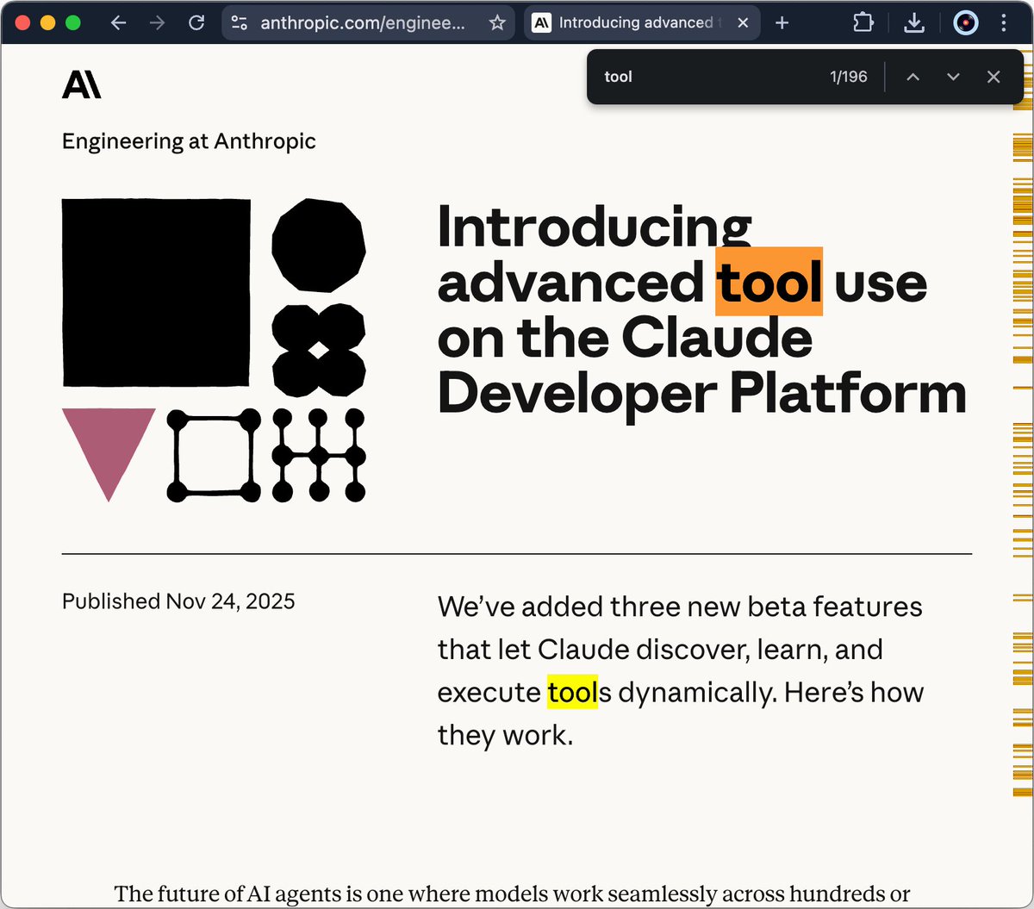The image size is (1034, 909).
Task: Close the find bar
Action: coord(994,77)
